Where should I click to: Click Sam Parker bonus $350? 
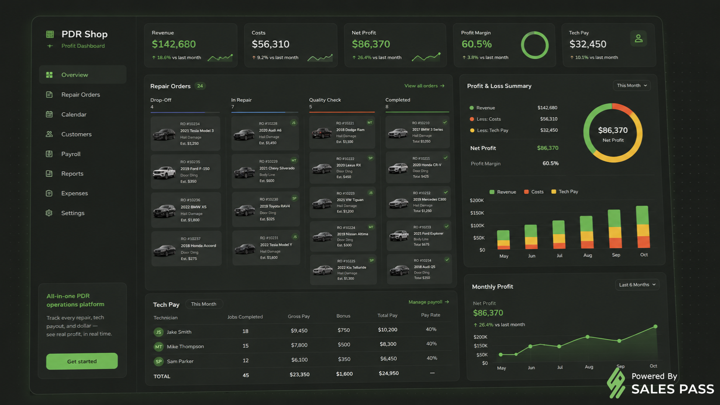(344, 359)
